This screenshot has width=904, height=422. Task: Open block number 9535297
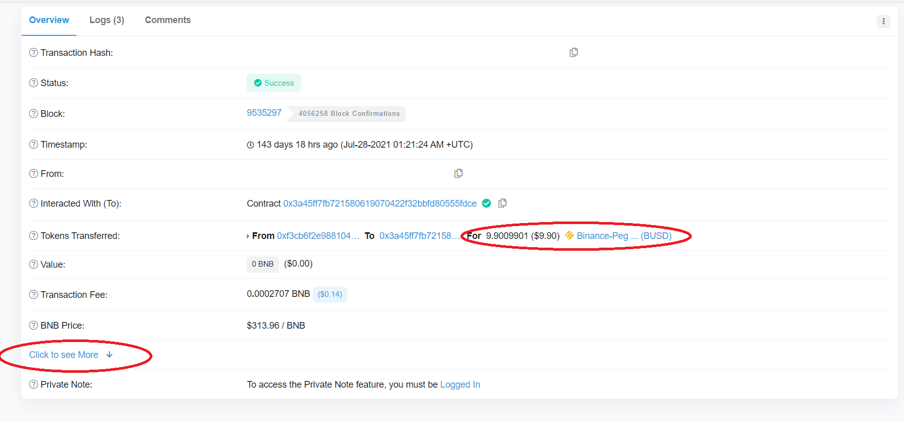264,113
